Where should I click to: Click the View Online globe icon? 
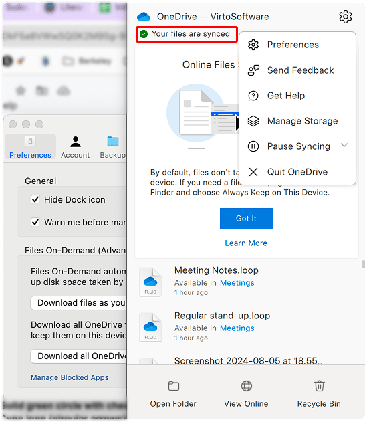(x=247, y=386)
